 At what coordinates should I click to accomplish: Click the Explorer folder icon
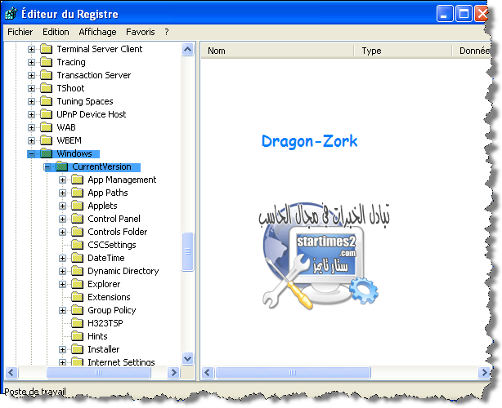click(x=77, y=284)
